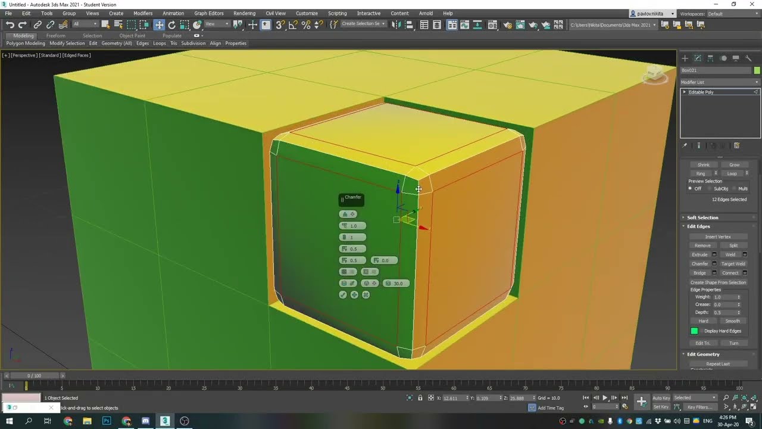762x429 pixels.
Task: Open the Polygon Modeling ribbon panel
Action: pyautogui.click(x=26, y=43)
